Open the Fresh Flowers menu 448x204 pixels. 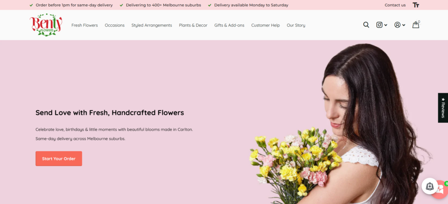pos(84,25)
